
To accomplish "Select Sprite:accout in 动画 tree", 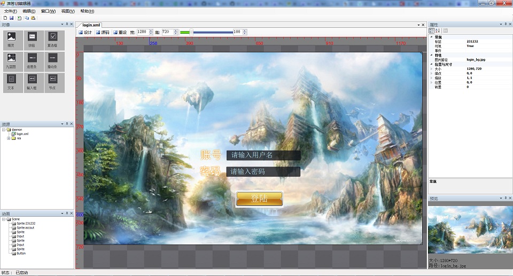I will pyautogui.click(x=25, y=227).
